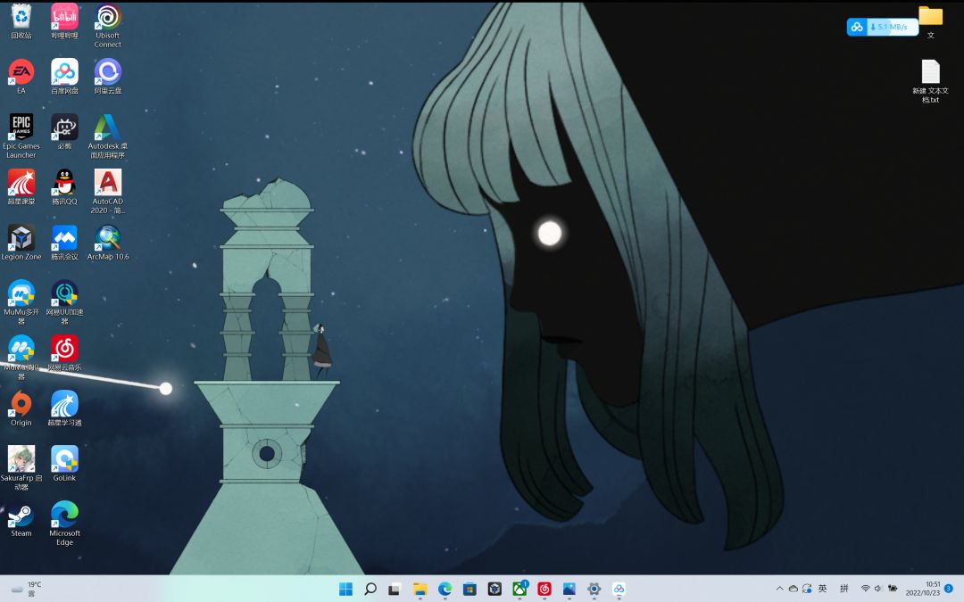Open the Recycle Bin (回收站) desktop icon
Screen dimensions: 964x602
(x=21, y=21)
